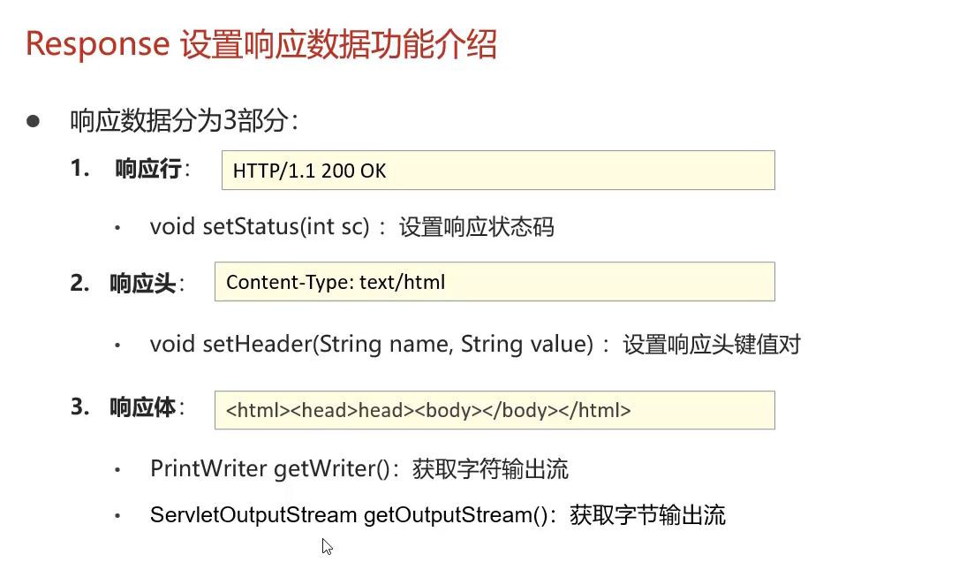The width and height of the screenshot is (959, 585).
Task: Click the 'void setHeader(String name, String value)' text
Action: click(x=372, y=345)
